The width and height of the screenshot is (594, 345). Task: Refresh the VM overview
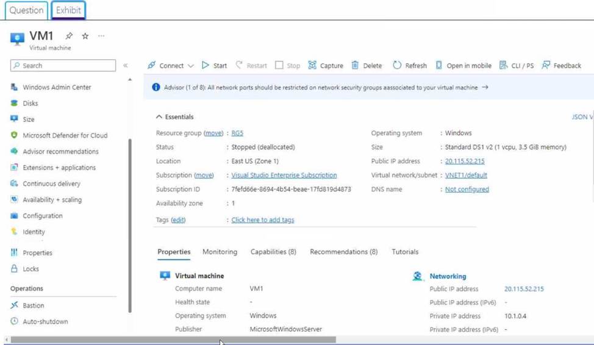click(x=410, y=65)
